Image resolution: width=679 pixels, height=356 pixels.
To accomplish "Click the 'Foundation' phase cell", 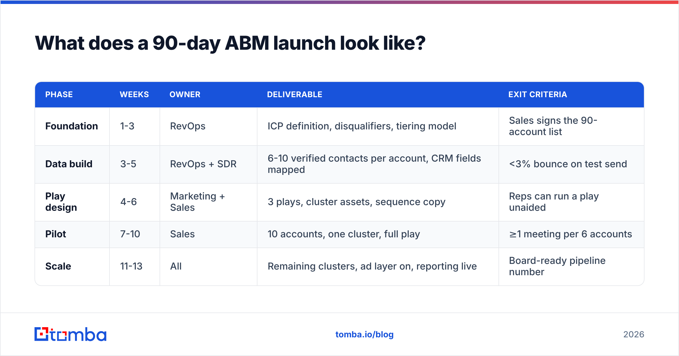I will pos(72,126).
